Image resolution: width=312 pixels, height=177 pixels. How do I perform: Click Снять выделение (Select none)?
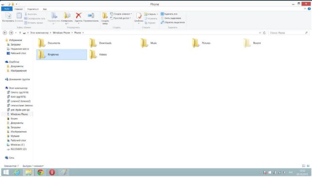(171, 18)
